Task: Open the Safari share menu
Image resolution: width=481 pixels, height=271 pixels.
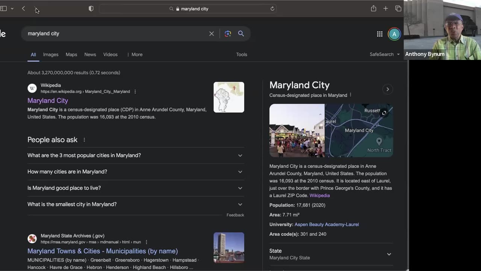Action: point(374,9)
